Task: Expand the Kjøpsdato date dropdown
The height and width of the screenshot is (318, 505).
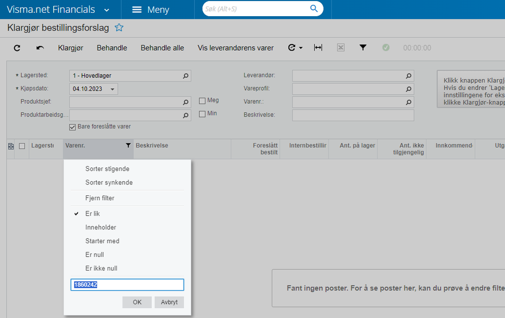Action: click(x=112, y=89)
